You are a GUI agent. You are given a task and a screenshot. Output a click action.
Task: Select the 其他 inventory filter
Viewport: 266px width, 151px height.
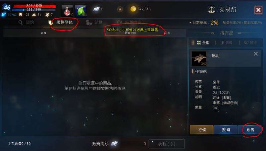(250, 43)
